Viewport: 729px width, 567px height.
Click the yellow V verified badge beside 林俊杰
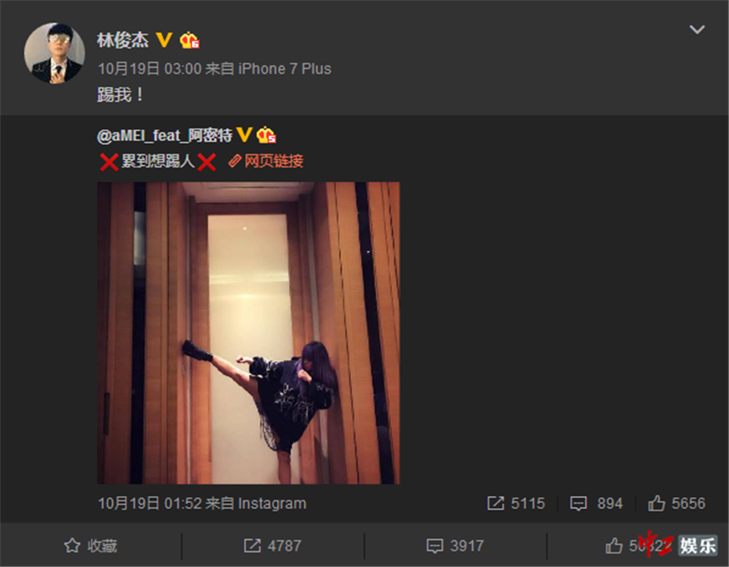(x=164, y=40)
